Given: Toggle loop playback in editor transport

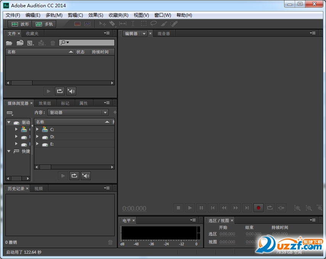Looking at the screenshot, I should (270, 208).
